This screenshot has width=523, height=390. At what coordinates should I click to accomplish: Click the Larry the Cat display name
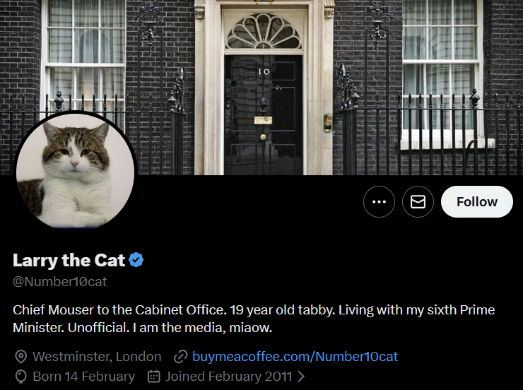pos(69,260)
